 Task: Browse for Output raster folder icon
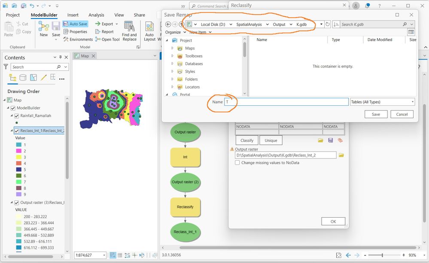click(x=341, y=155)
